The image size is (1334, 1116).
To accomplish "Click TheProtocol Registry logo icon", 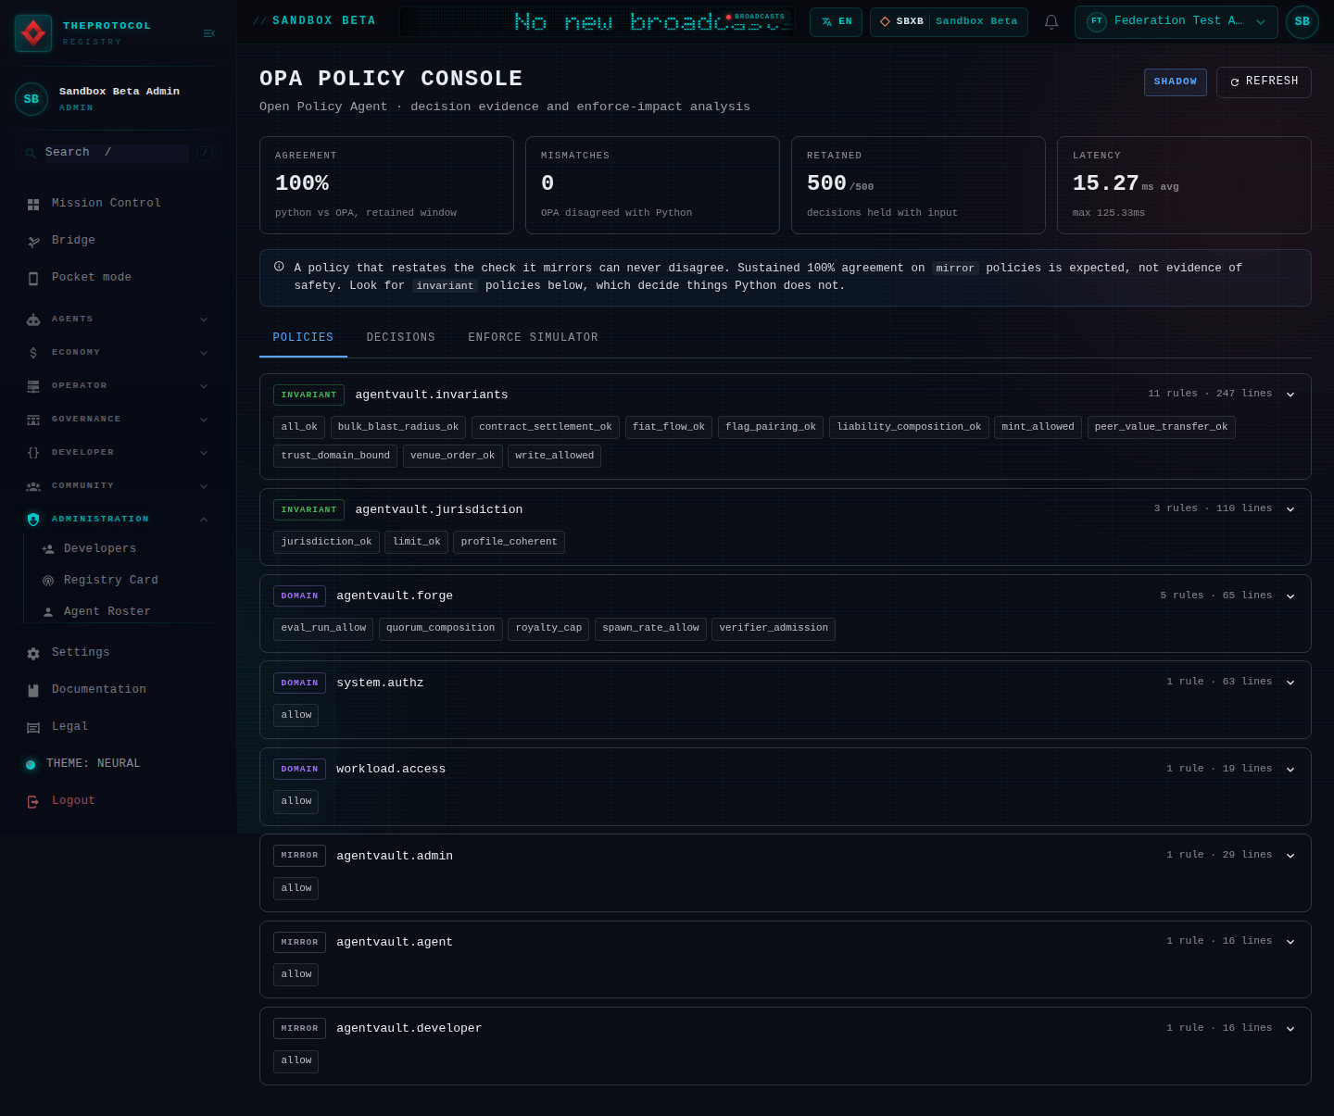I will [33, 33].
